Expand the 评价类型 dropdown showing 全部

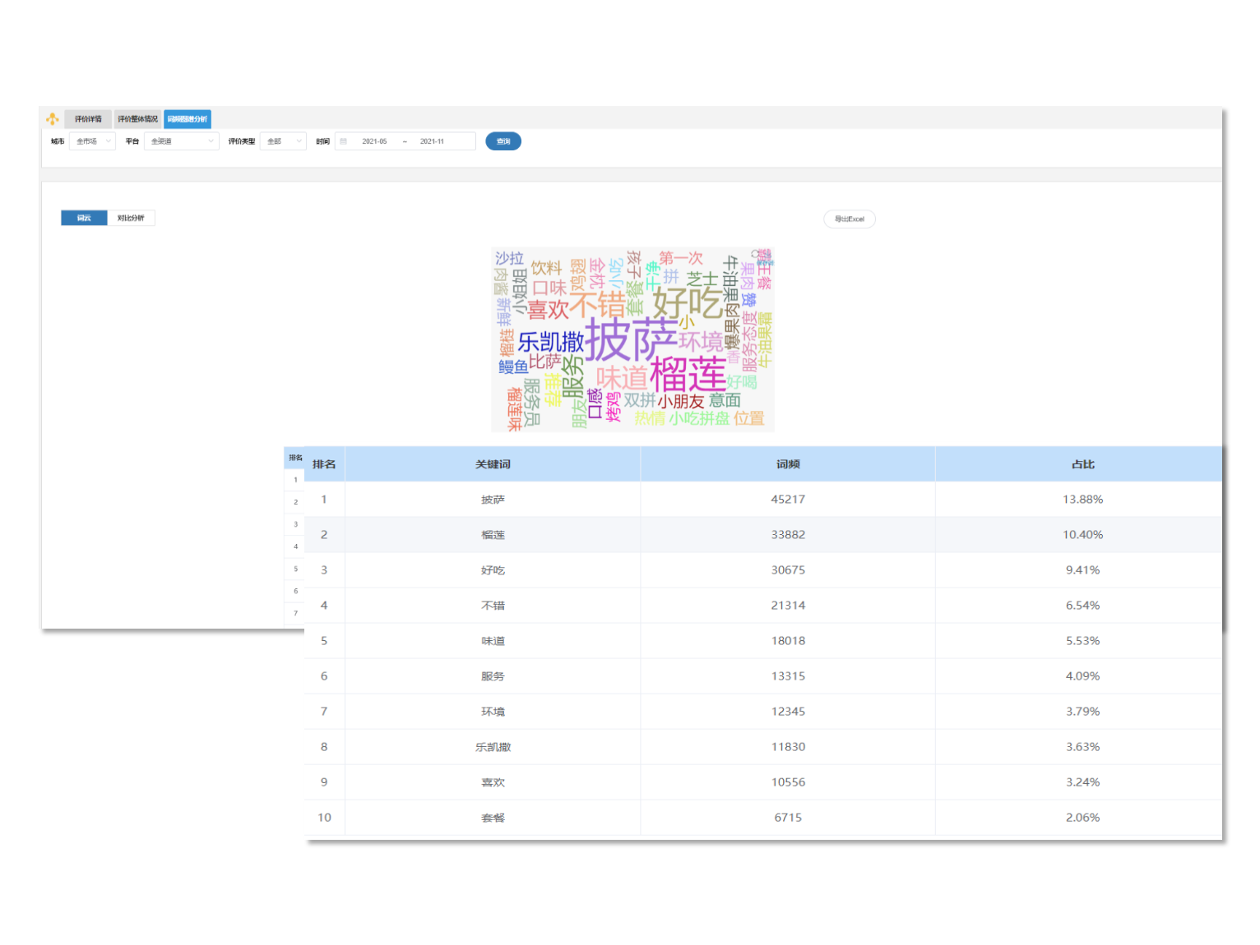click(283, 141)
